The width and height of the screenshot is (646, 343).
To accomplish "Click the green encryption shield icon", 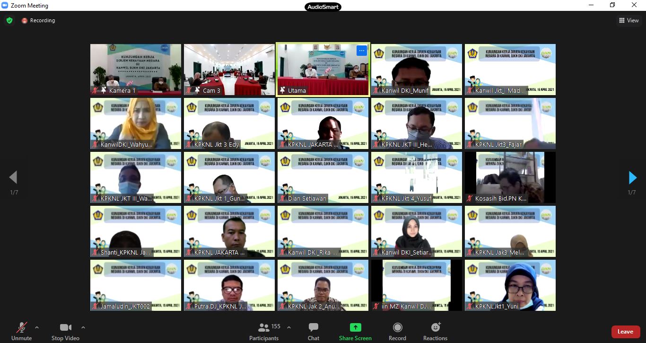I will point(9,20).
